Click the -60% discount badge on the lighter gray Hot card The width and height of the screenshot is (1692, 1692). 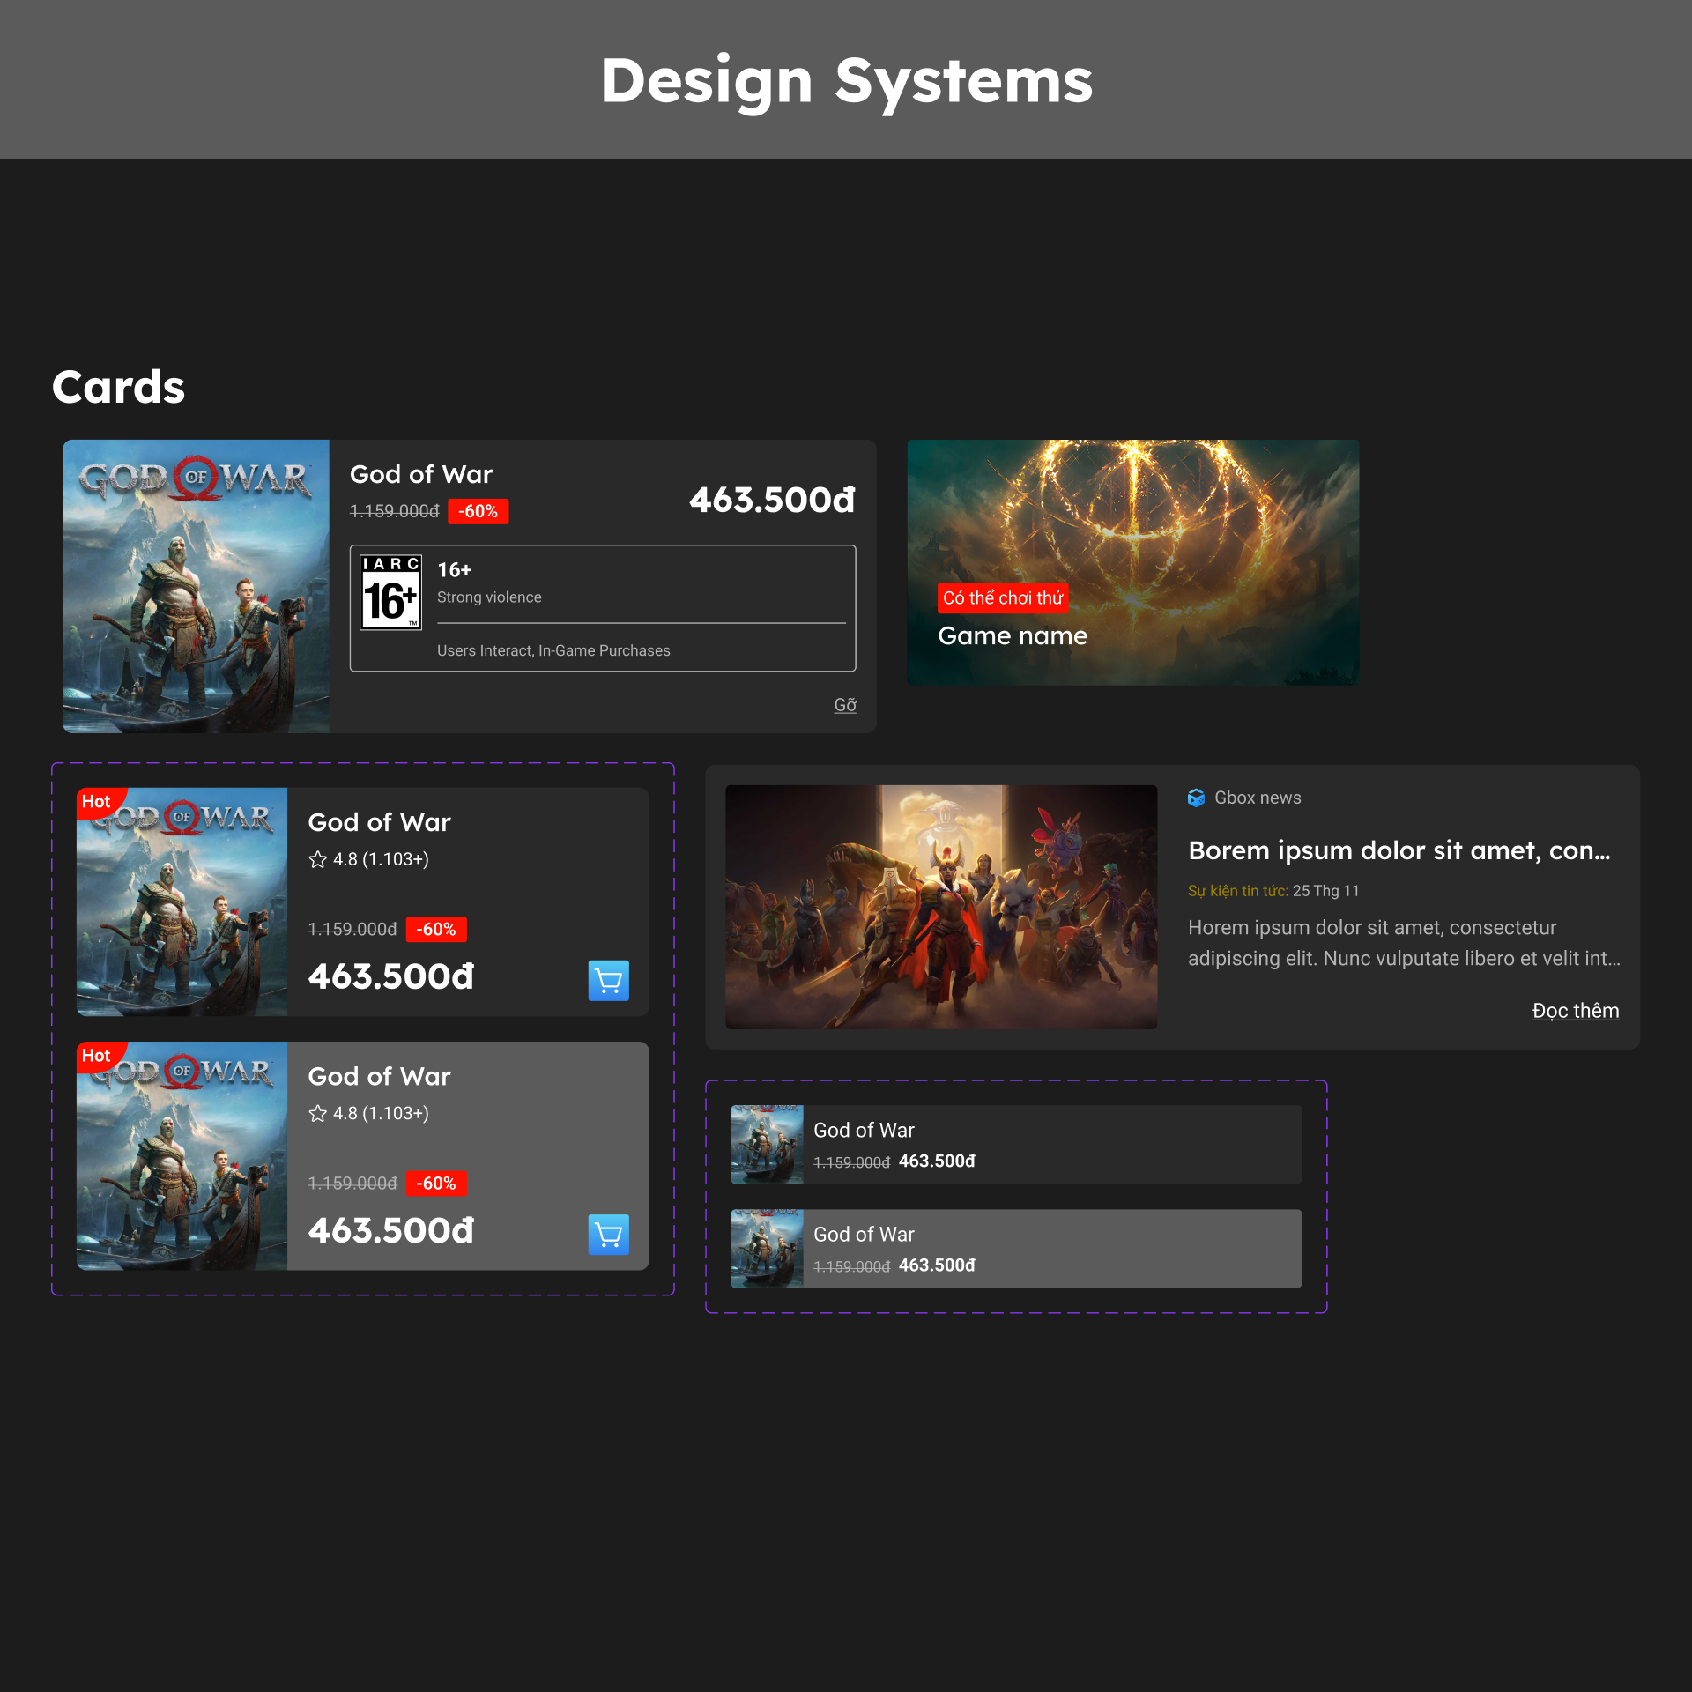(x=436, y=1183)
